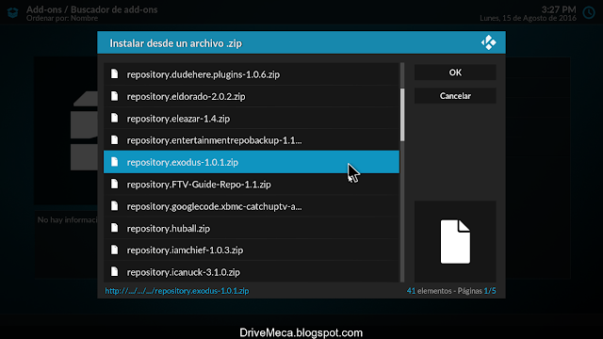Click the '41 elementos - Páginas 1/5' counter

click(x=451, y=291)
